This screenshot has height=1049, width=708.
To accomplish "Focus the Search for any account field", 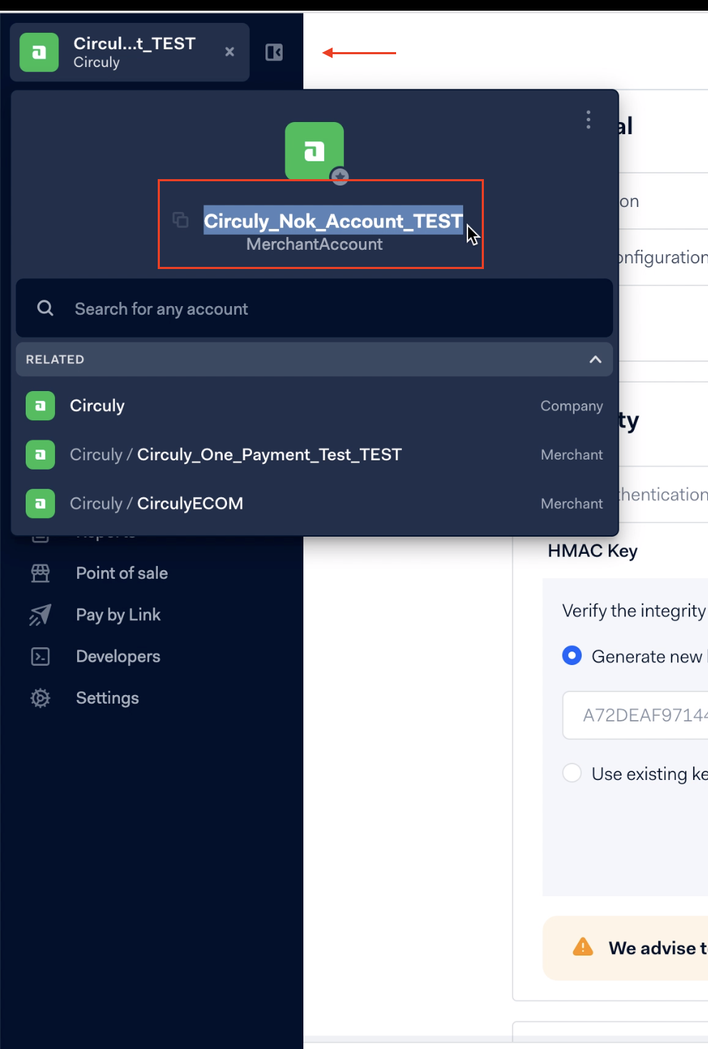I will [314, 308].
